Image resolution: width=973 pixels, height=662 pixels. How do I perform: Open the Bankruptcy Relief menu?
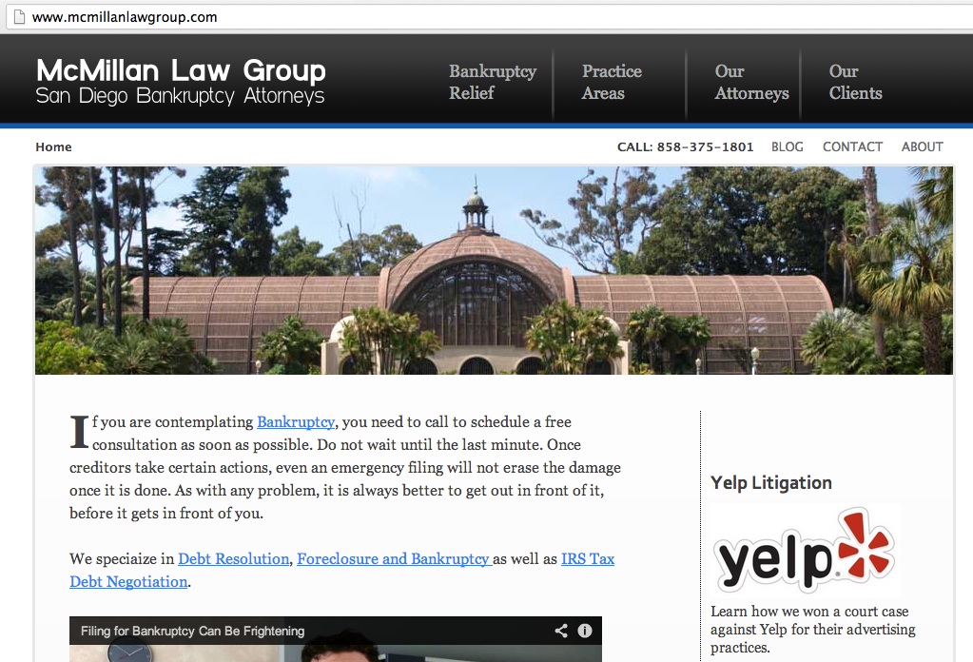[x=493, y=82]
